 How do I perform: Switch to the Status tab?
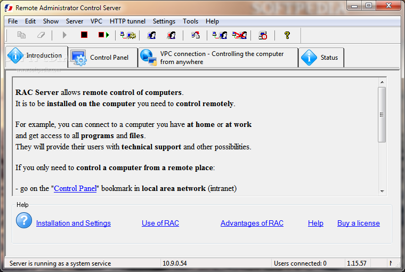tap(321, 58)
